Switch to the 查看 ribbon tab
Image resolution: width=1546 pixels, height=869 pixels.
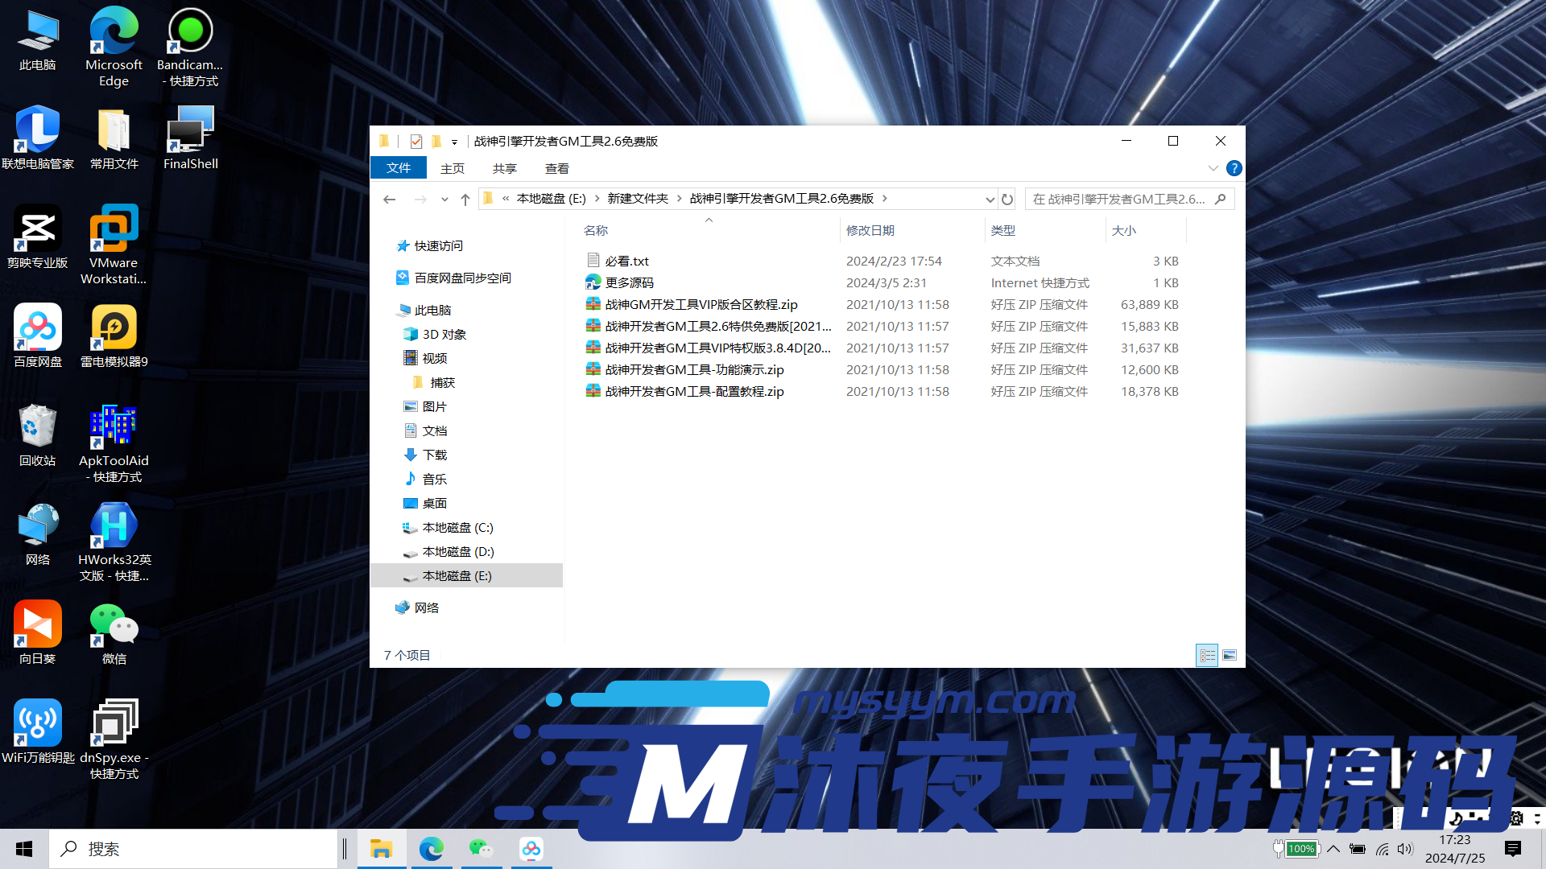click(x=556, y=168)
